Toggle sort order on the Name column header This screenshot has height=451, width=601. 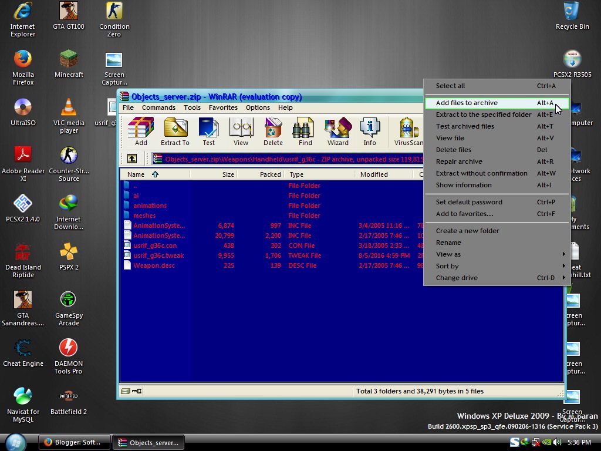[136, 174]
